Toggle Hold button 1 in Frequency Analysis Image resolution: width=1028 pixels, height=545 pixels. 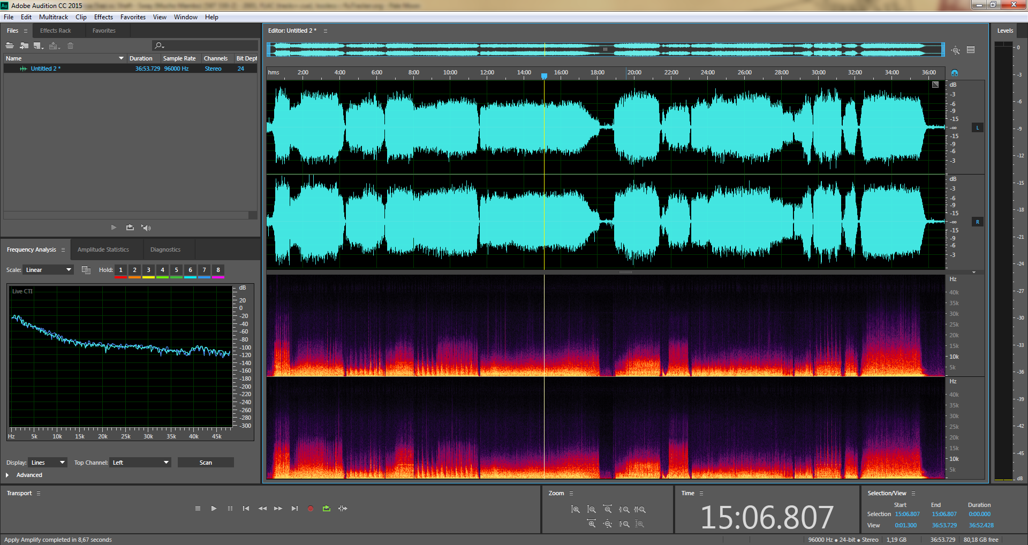tap(121, 270)
